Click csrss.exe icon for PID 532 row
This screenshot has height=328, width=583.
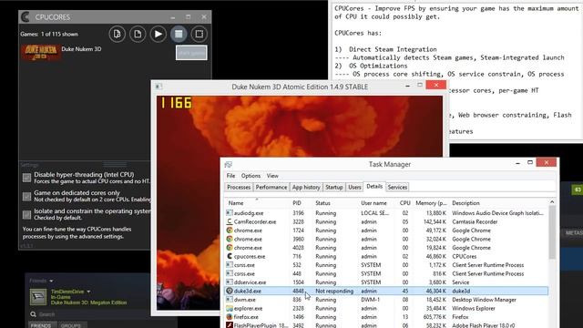tap(230, 265)
